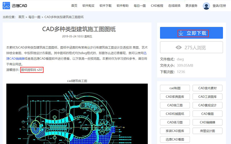
Task: Click the download arrow icon
Action: (181, 33)
